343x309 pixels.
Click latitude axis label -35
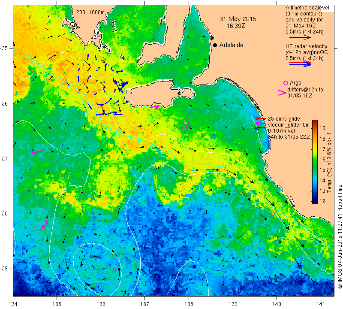pos(5,48)
